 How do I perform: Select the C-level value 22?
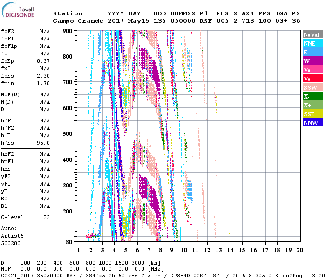[46, 217]
